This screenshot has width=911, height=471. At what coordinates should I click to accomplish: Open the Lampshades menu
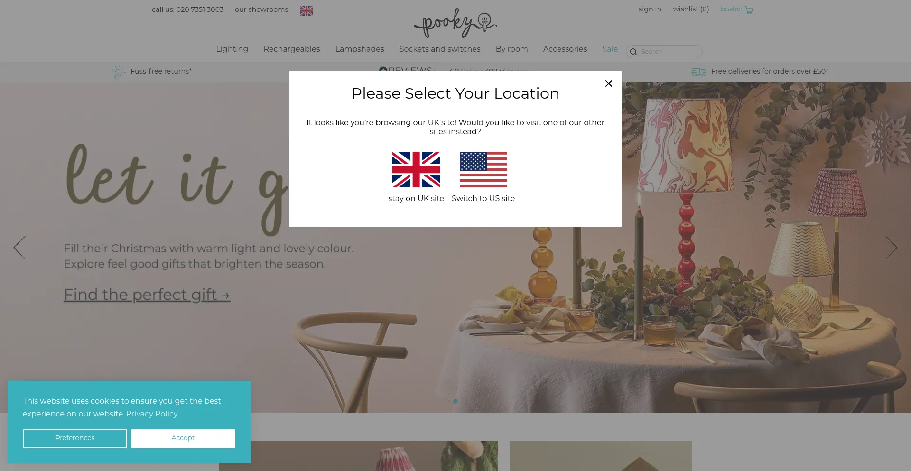[360, 49]
